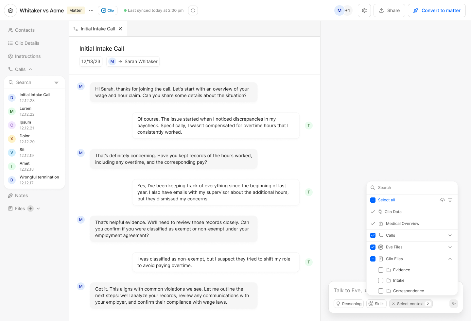This screenshot has height=321, width=471.
Task: Collapse the Clio Files section
Action: [450, 259]
